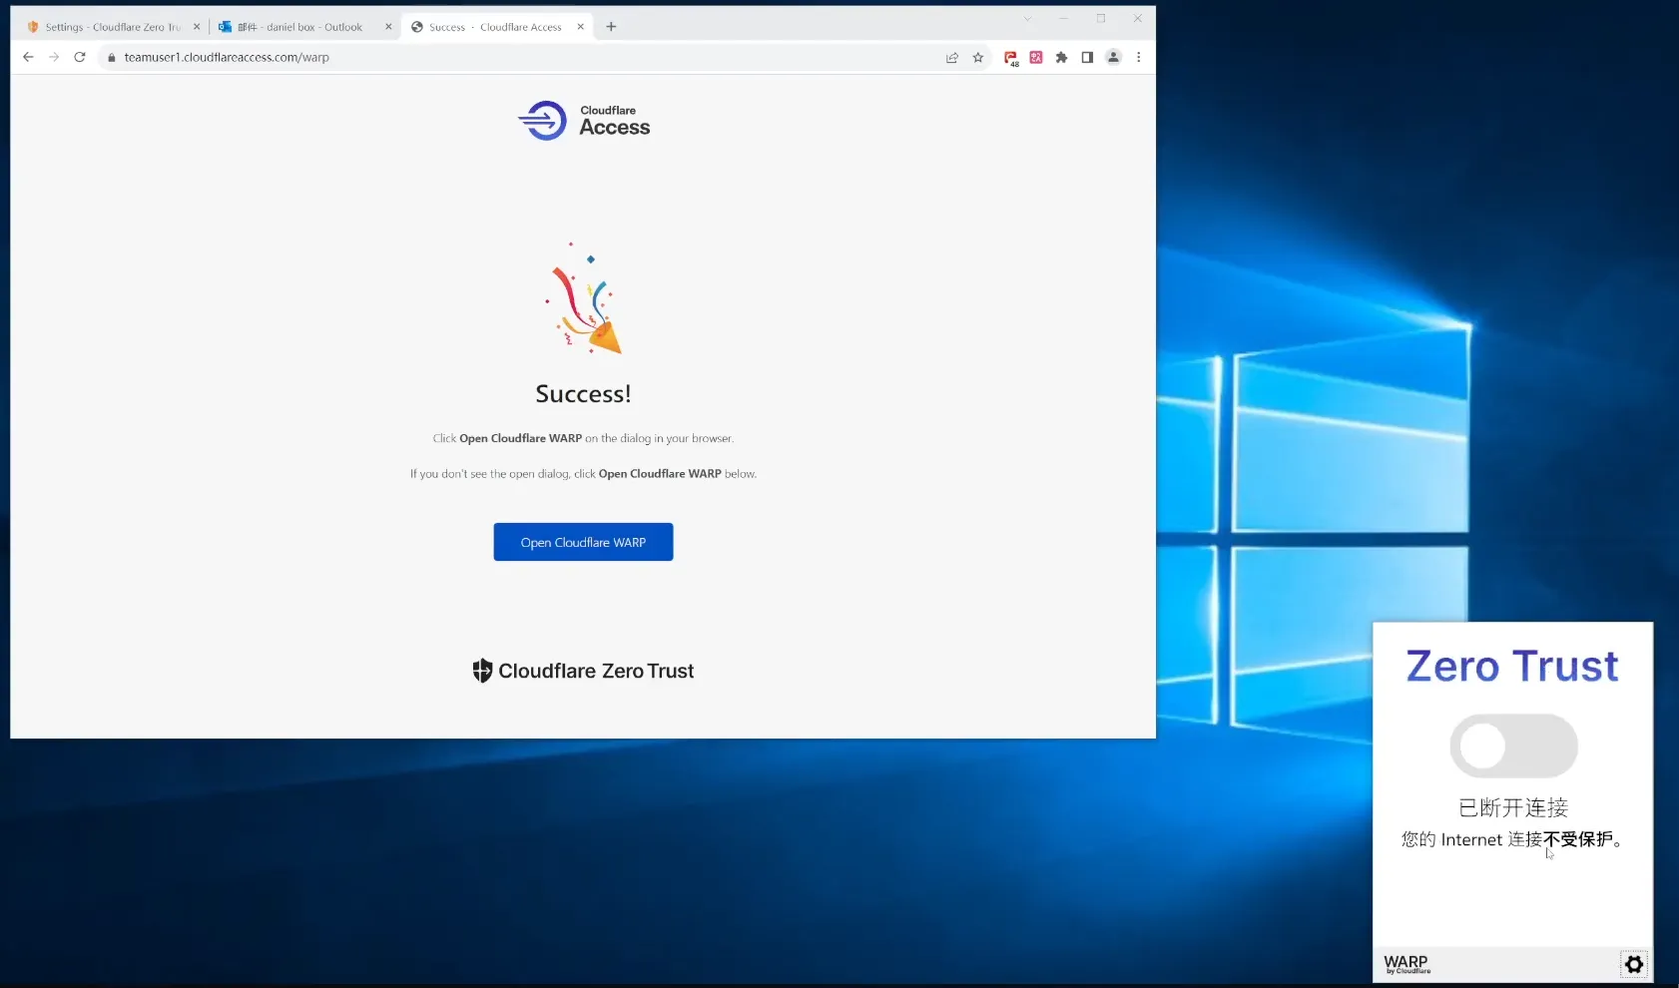Minimize the Chrome window
This screenshot has width=1679, height=988.
coord(1064,19)
